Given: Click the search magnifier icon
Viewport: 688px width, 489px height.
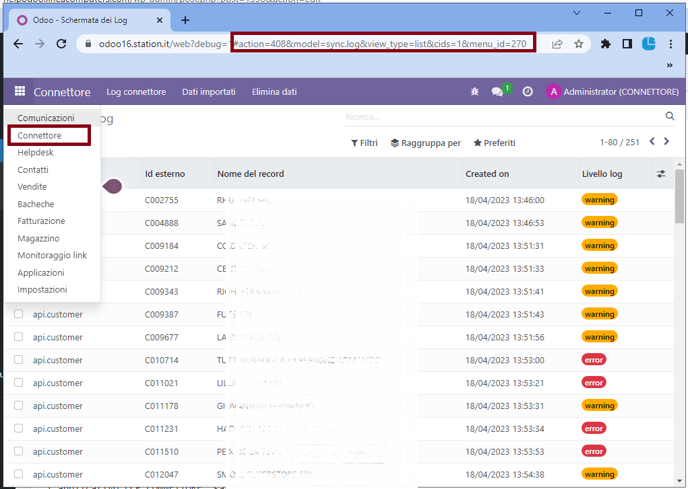Looking at the screenshot, I should click(x=670, y=116).
